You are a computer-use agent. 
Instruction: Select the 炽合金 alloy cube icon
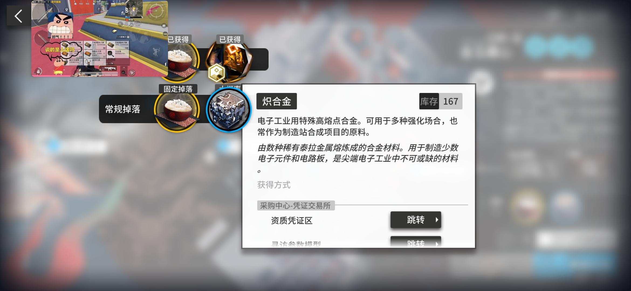point(229,110)
